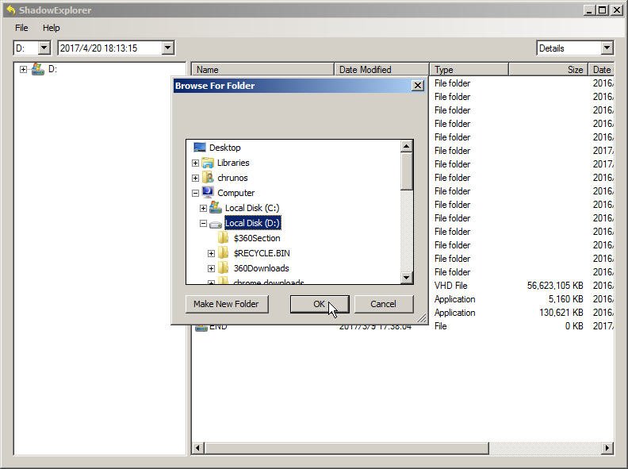
Task: Expand the 360Downloads folder node
Action: tap(211, 268)
